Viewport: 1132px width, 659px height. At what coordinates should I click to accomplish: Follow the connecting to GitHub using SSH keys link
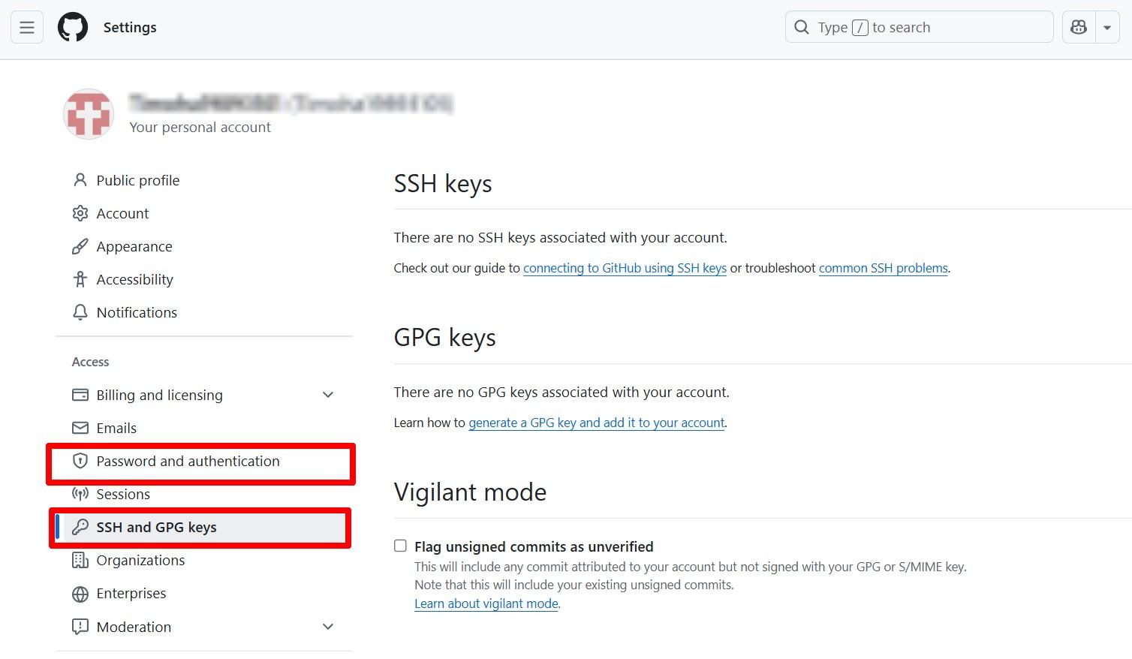point(625,268)
